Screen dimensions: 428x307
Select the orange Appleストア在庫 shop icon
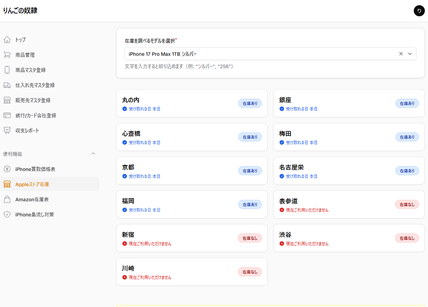point(7,184)
